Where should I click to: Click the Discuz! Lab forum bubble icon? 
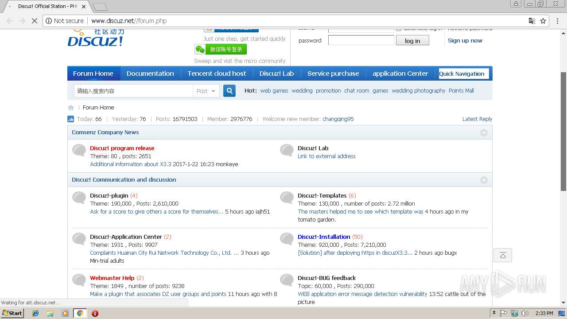[287, 150]
